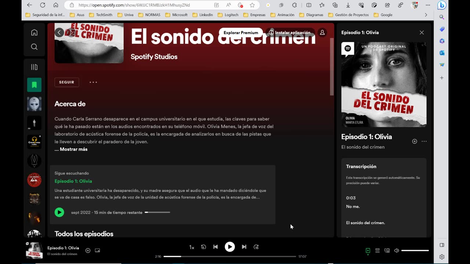The image size is (470, 264).
Task: Open the Favorites list in browser toolbar
Action: click(322, 5)
